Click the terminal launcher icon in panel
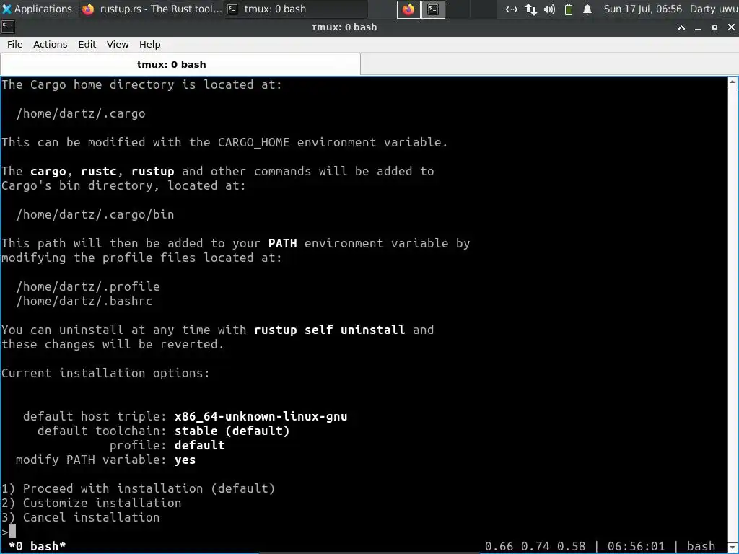 [433, 9]
